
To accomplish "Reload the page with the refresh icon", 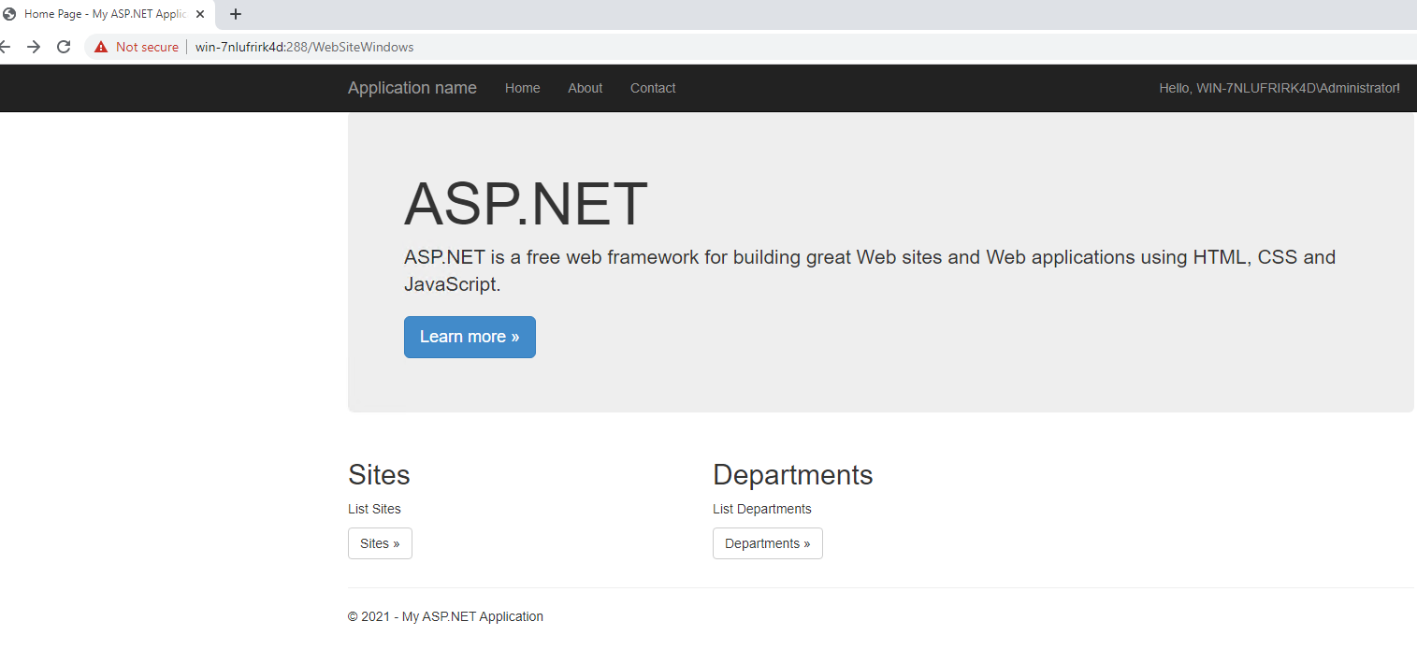I will (x=64, y=47).
